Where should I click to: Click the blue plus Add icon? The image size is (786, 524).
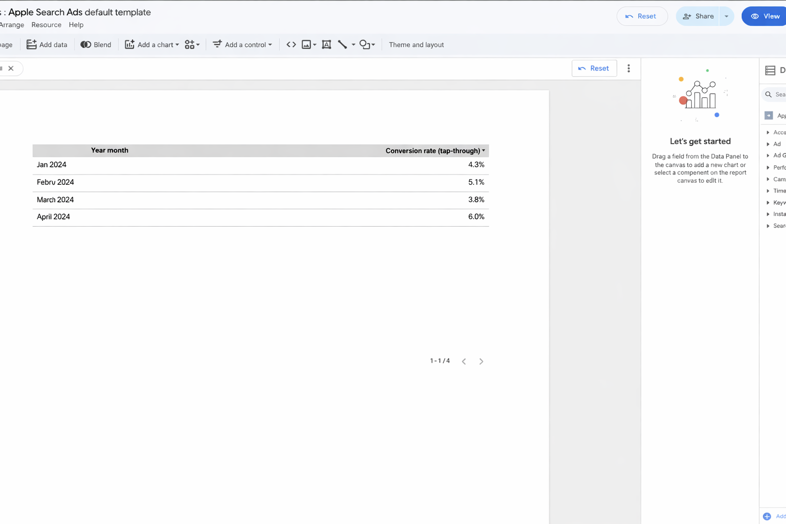point(767,516)
